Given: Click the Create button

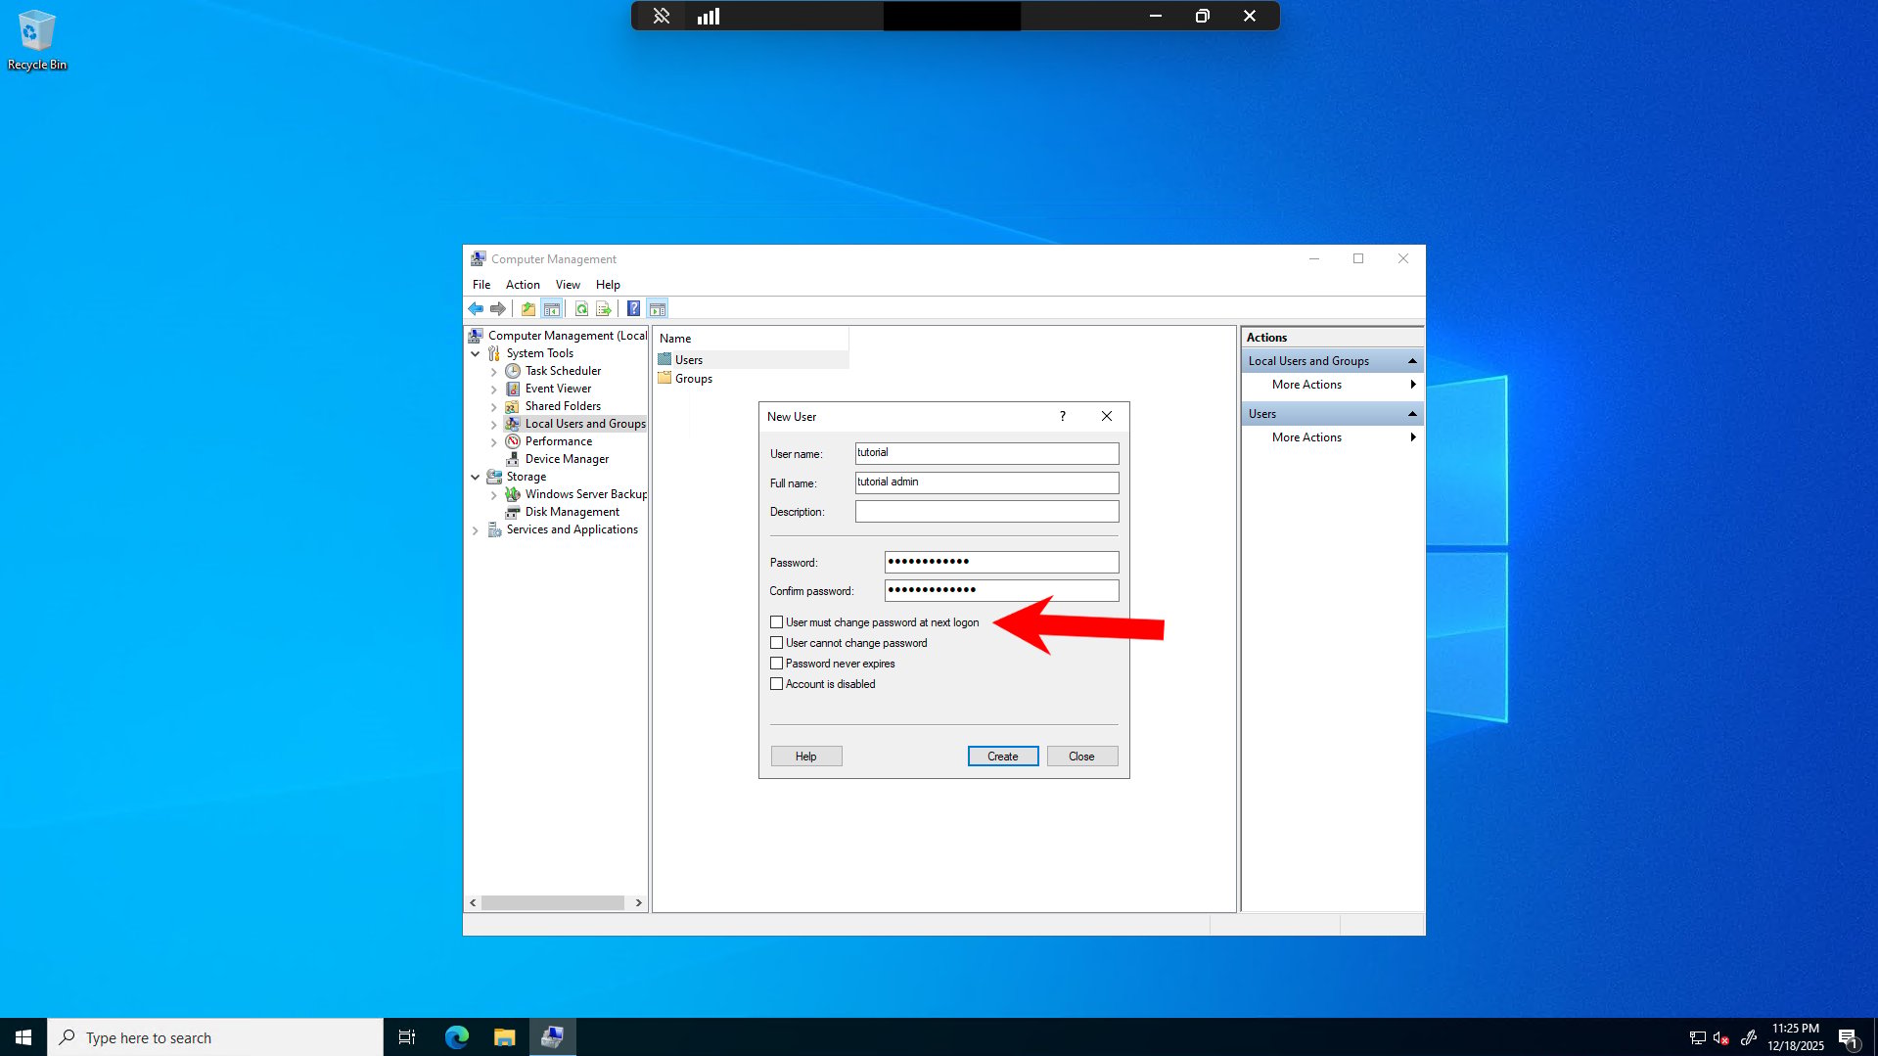Looking at the screenshot, I should tap(1003, 757).
